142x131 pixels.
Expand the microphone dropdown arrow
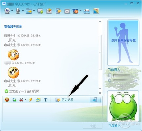(x=23, y=11)
